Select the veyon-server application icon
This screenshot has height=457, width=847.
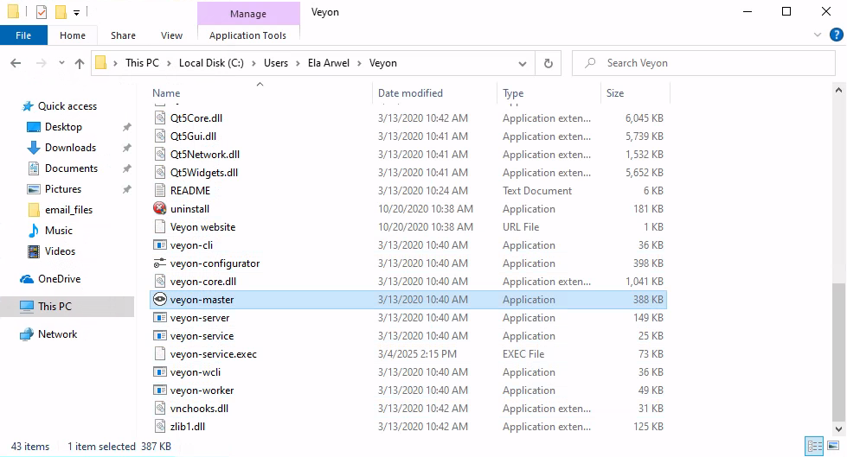[x=160, y=318]
